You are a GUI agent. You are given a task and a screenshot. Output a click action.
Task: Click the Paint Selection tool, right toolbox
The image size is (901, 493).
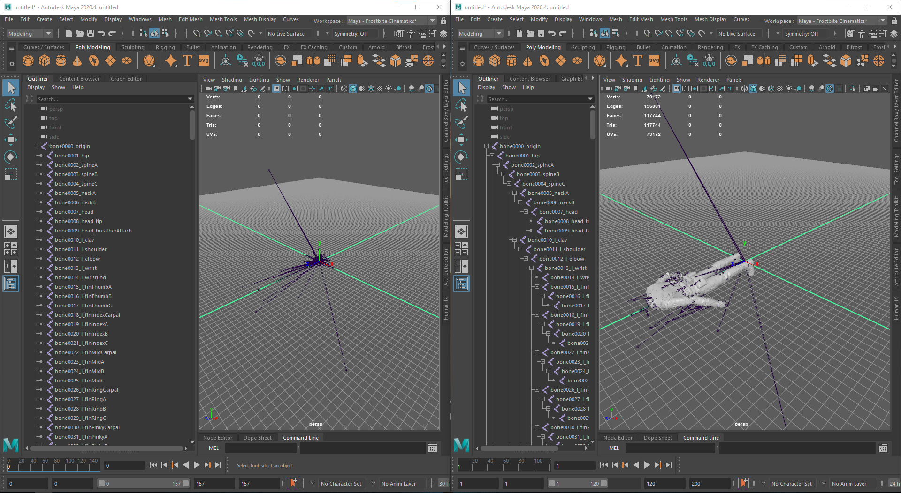[x=461, y=122]
